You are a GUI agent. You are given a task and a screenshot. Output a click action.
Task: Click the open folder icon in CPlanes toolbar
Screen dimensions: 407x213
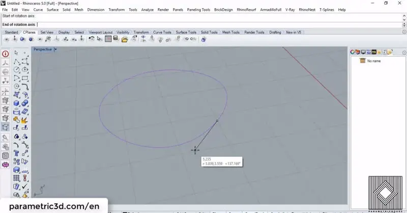(124, 39)
